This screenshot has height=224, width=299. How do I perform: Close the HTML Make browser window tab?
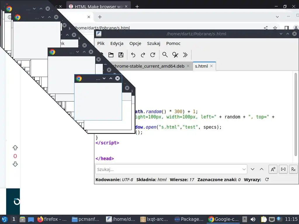[126, 6]
